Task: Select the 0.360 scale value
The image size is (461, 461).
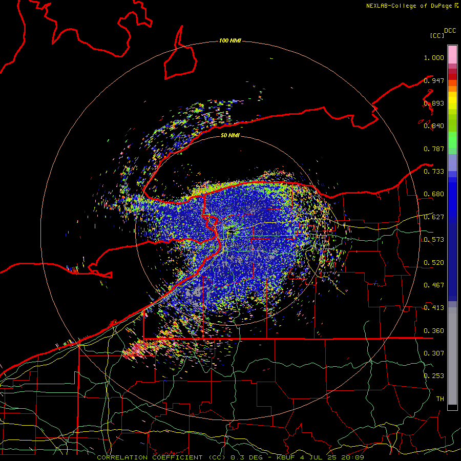Action: [x=434, y=331]
